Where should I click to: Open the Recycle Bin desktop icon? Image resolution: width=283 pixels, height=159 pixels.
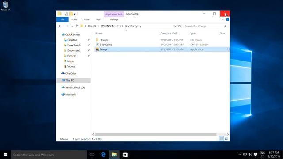5,6
